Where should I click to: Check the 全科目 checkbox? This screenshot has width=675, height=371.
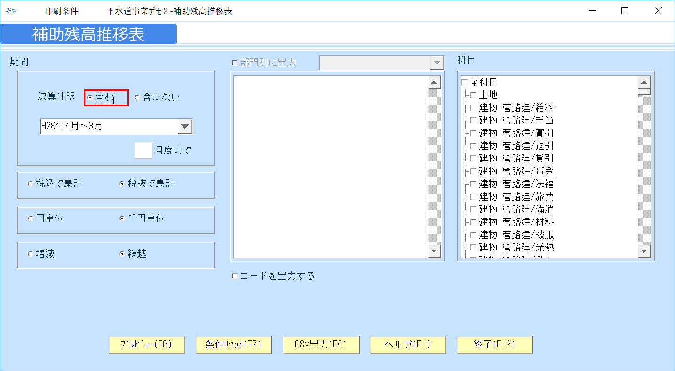[465, 82]
